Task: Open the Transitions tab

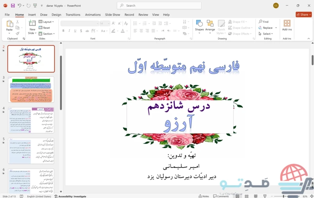Action: 73,15
